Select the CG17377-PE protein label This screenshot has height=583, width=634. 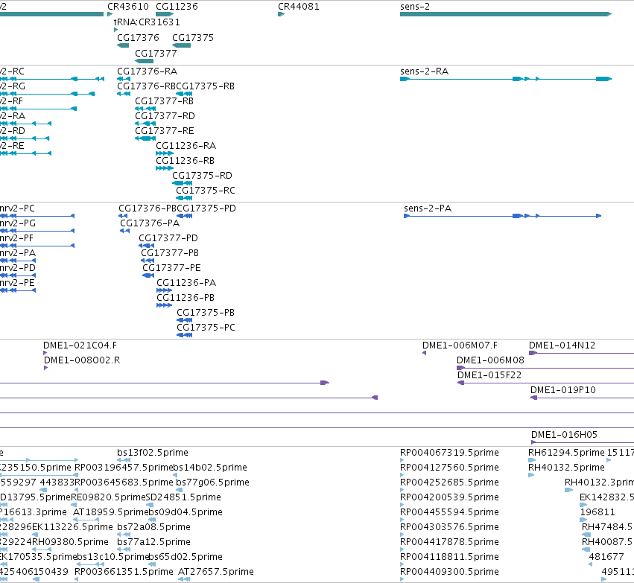[171, 268]
